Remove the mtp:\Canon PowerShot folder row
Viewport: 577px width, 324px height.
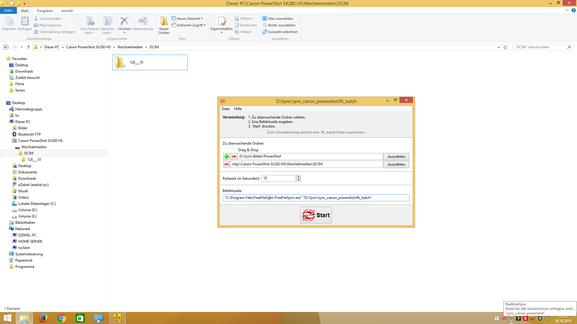pyautogui.click(x=227, y=164)
